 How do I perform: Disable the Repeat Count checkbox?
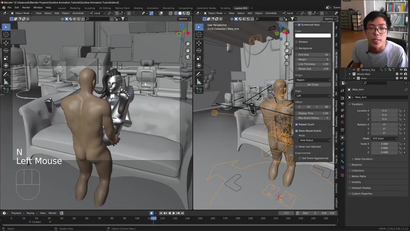tap(297, 124)
